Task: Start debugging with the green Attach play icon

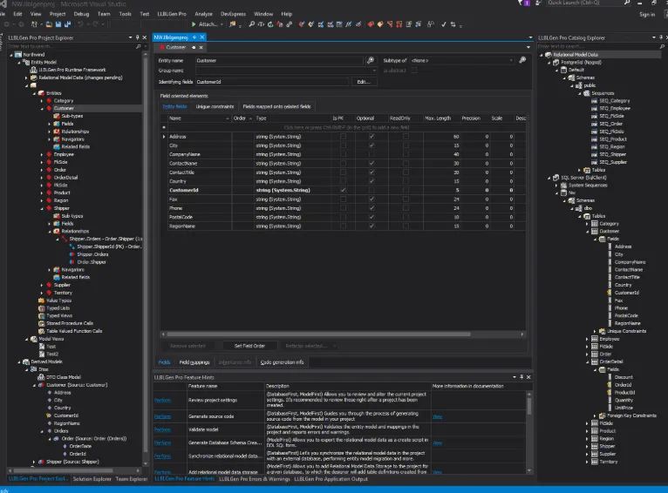Action: [194, 24]
